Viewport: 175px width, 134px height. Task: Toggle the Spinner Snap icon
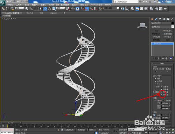coord(96,9)
